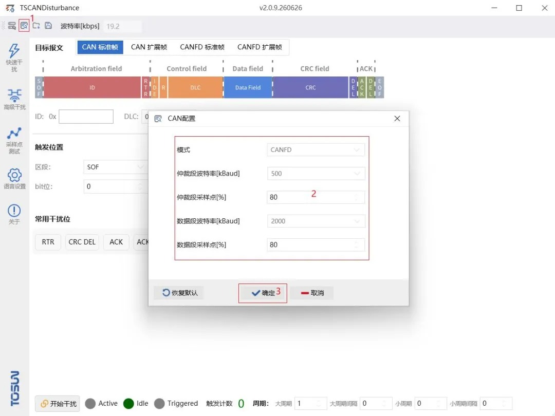Click 开始干扰 start disturbance button
555x416 pixels.
pos(58,403)
